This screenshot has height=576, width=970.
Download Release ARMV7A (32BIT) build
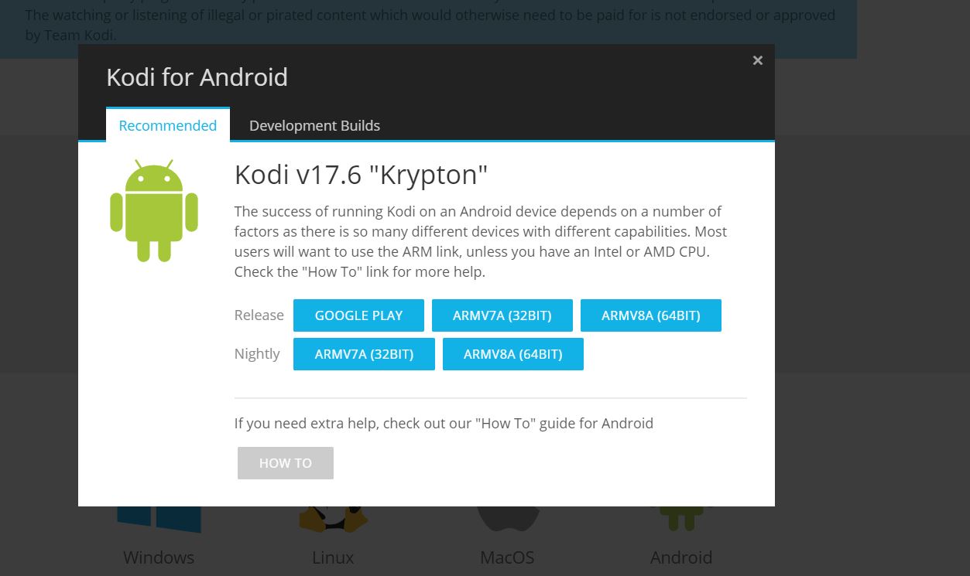[x=502, y=315]
